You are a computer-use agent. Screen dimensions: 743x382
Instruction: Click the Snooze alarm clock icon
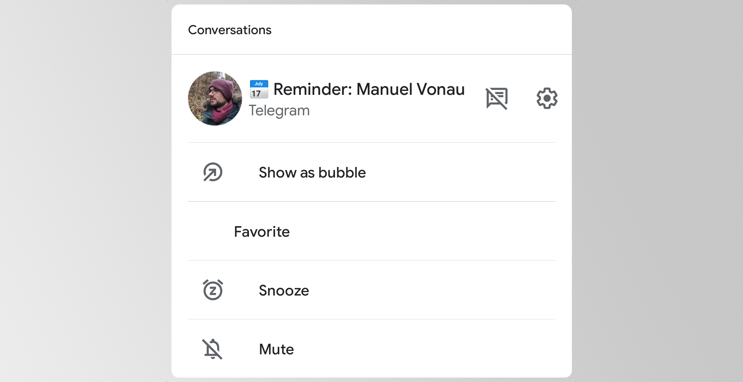[213, 290]
